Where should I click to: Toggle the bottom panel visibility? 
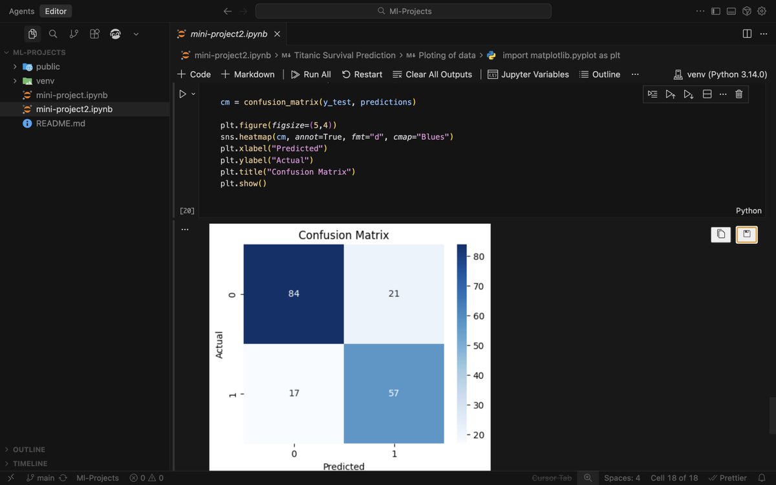tap(731, 11)
